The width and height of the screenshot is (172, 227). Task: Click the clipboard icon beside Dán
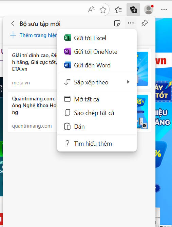68,126
